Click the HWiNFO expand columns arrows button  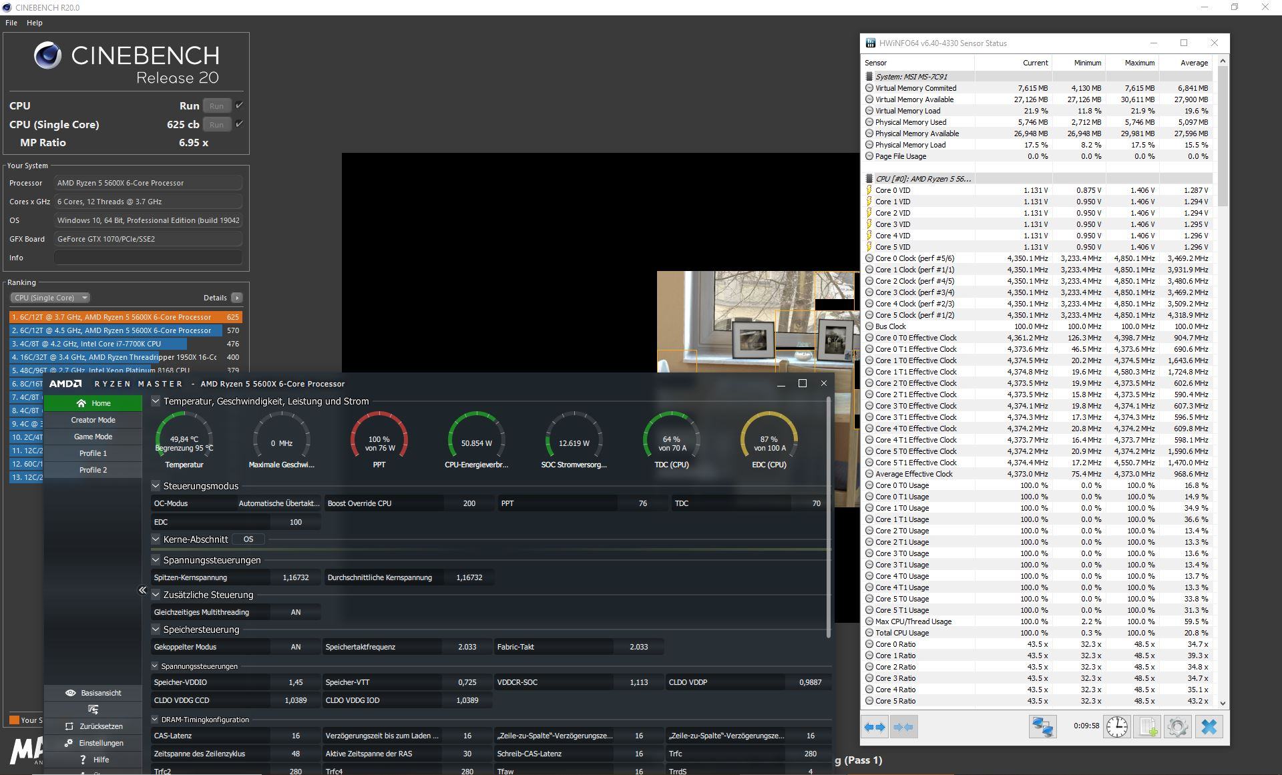click(875, 727)
